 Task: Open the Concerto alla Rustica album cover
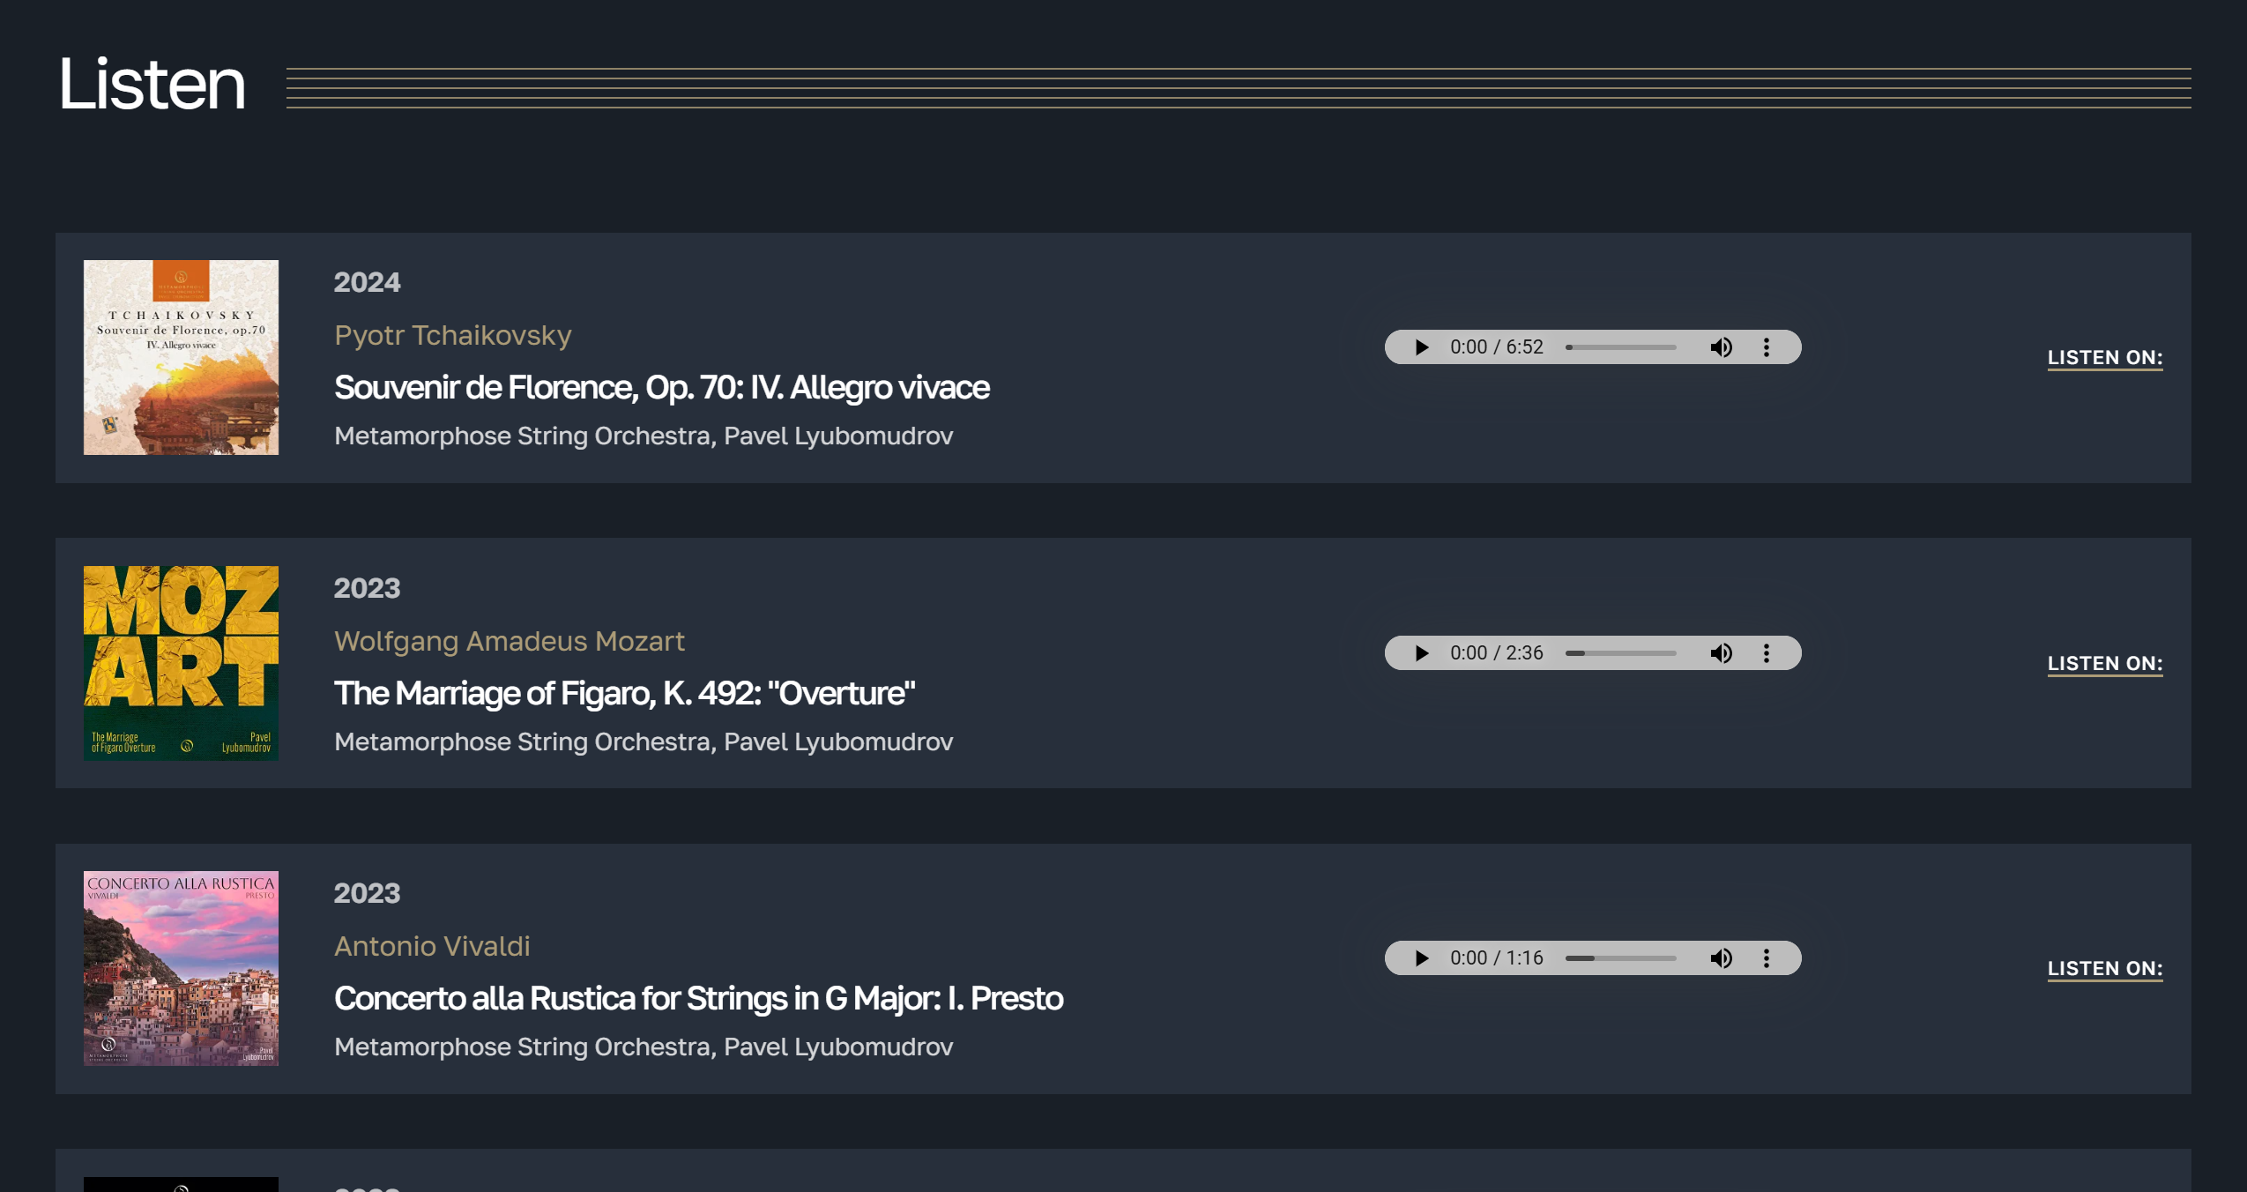click(x=181, y=968)
